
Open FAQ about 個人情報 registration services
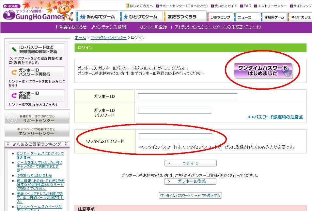tap(40, 184)
